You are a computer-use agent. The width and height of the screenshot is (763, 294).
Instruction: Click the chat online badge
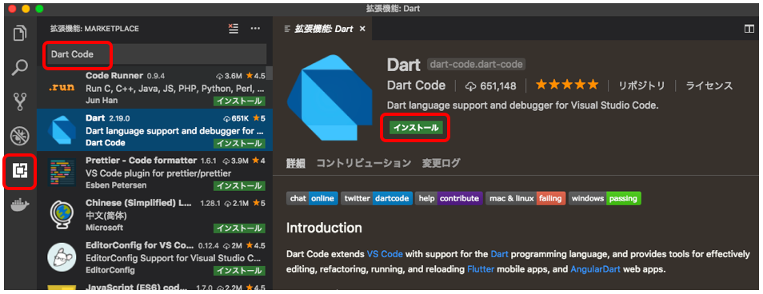(312, 198)
